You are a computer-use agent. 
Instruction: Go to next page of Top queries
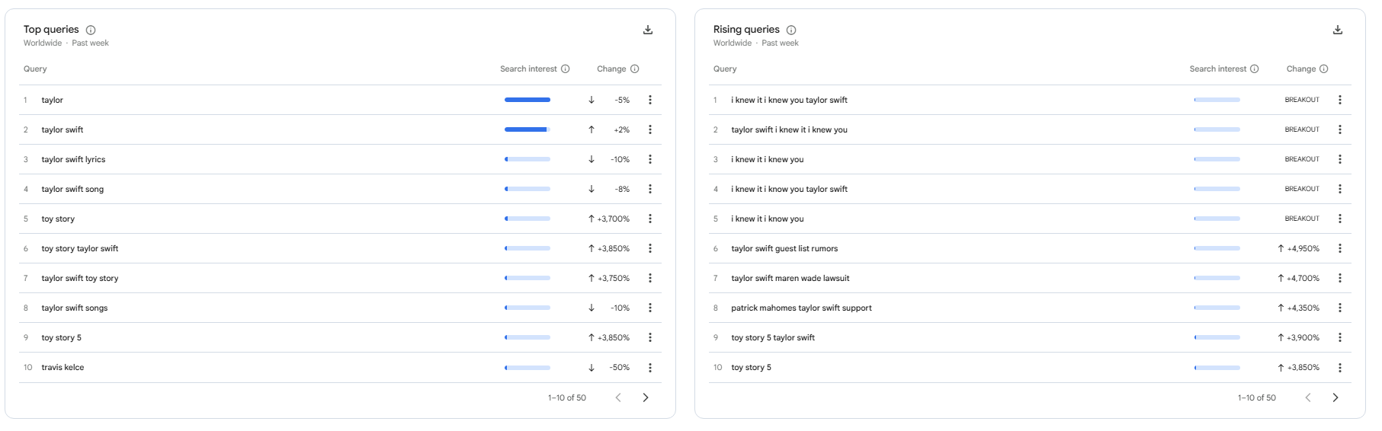(646, 397)
